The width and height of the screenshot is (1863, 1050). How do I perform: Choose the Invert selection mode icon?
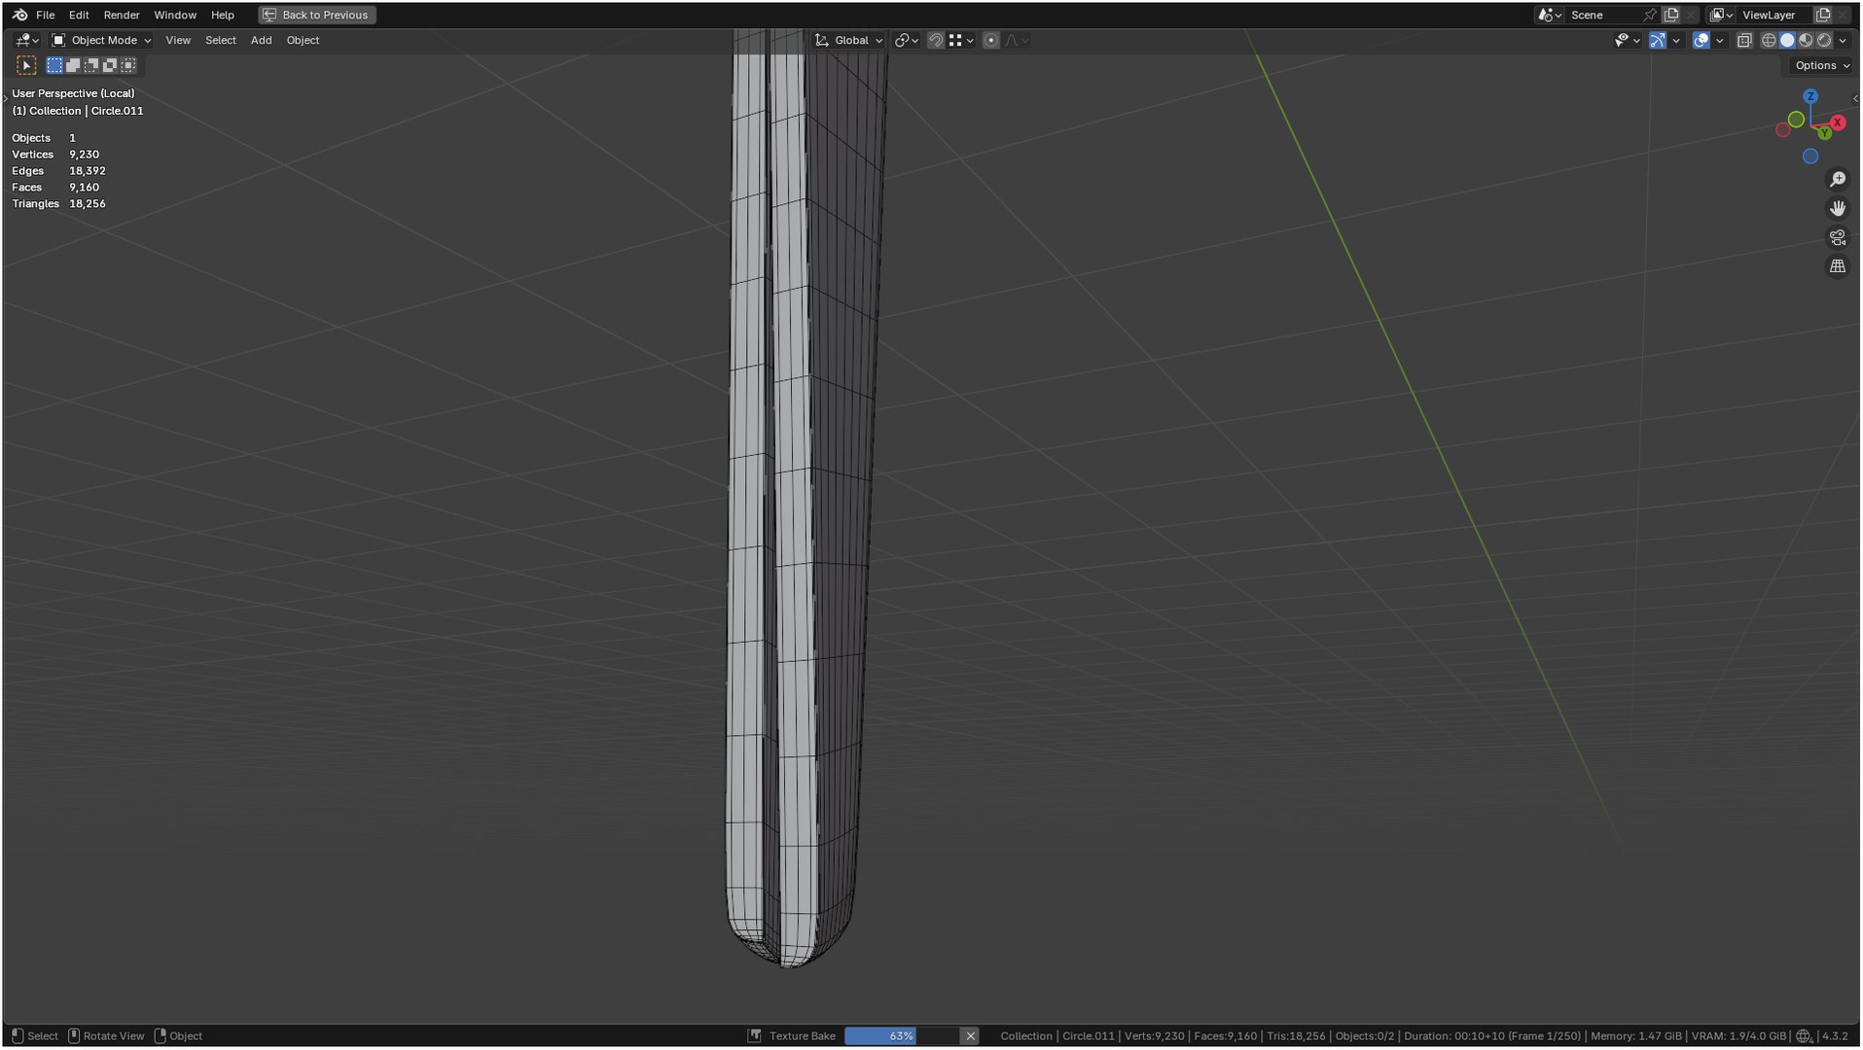(x=110, y=65)
